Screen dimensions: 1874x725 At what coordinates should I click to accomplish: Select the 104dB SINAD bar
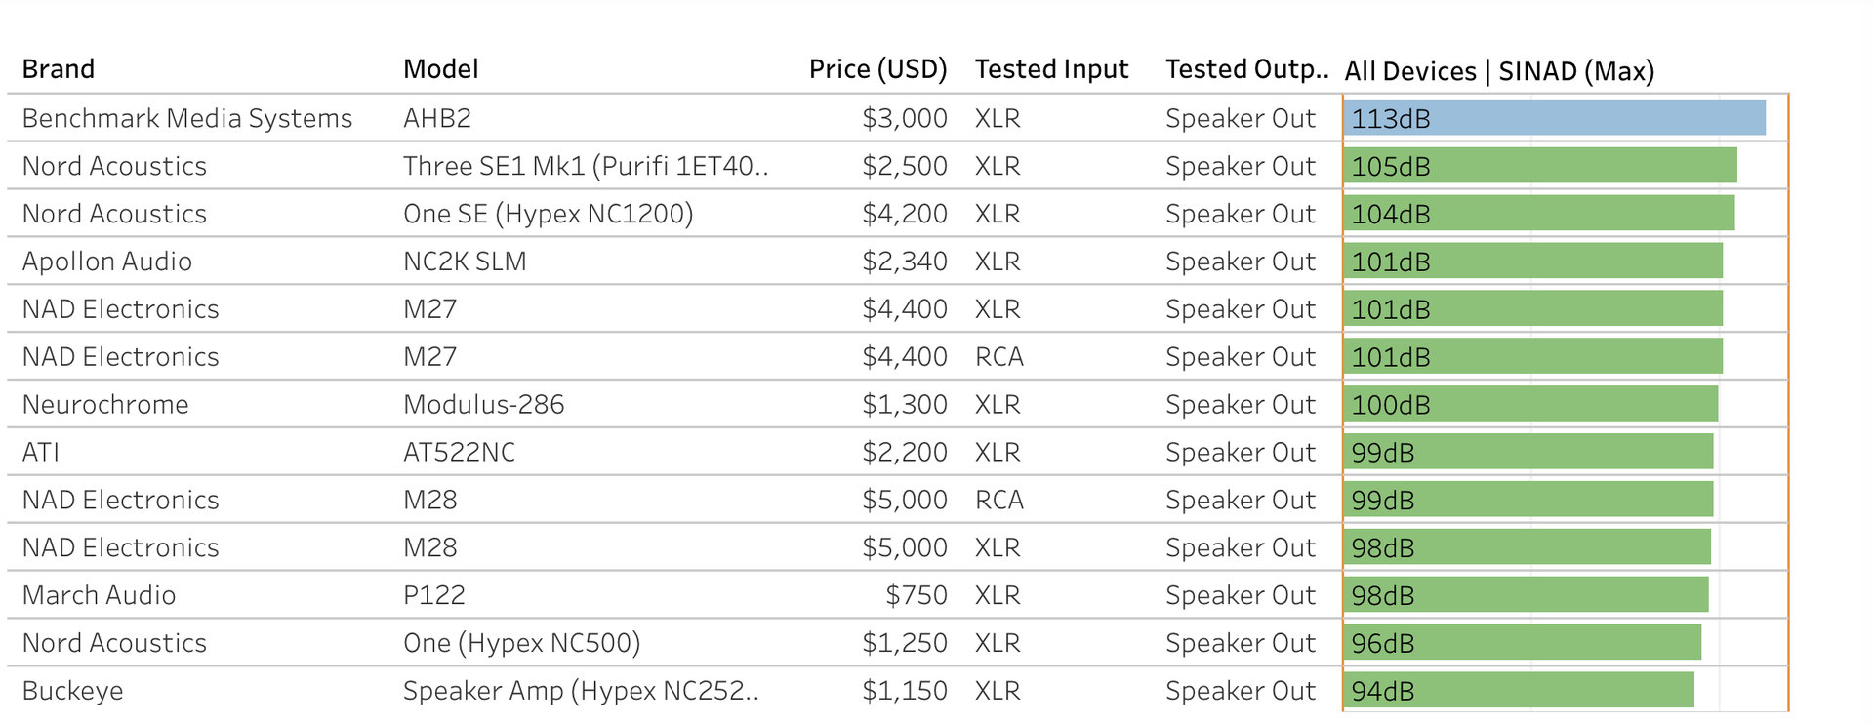tap(1538, 214)
